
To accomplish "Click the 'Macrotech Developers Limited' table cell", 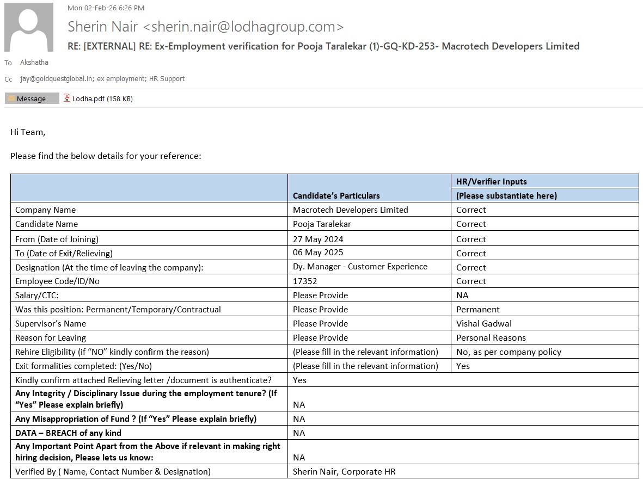I will click(350, 210).
